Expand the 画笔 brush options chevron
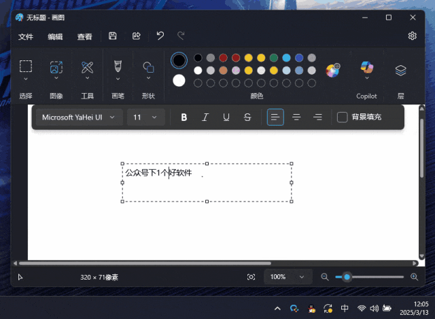This screenshot has width=435, height=319. pyautogui.click(x=118, y=79)
